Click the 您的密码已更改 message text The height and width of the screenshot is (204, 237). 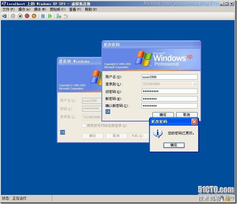coord(181,133)
